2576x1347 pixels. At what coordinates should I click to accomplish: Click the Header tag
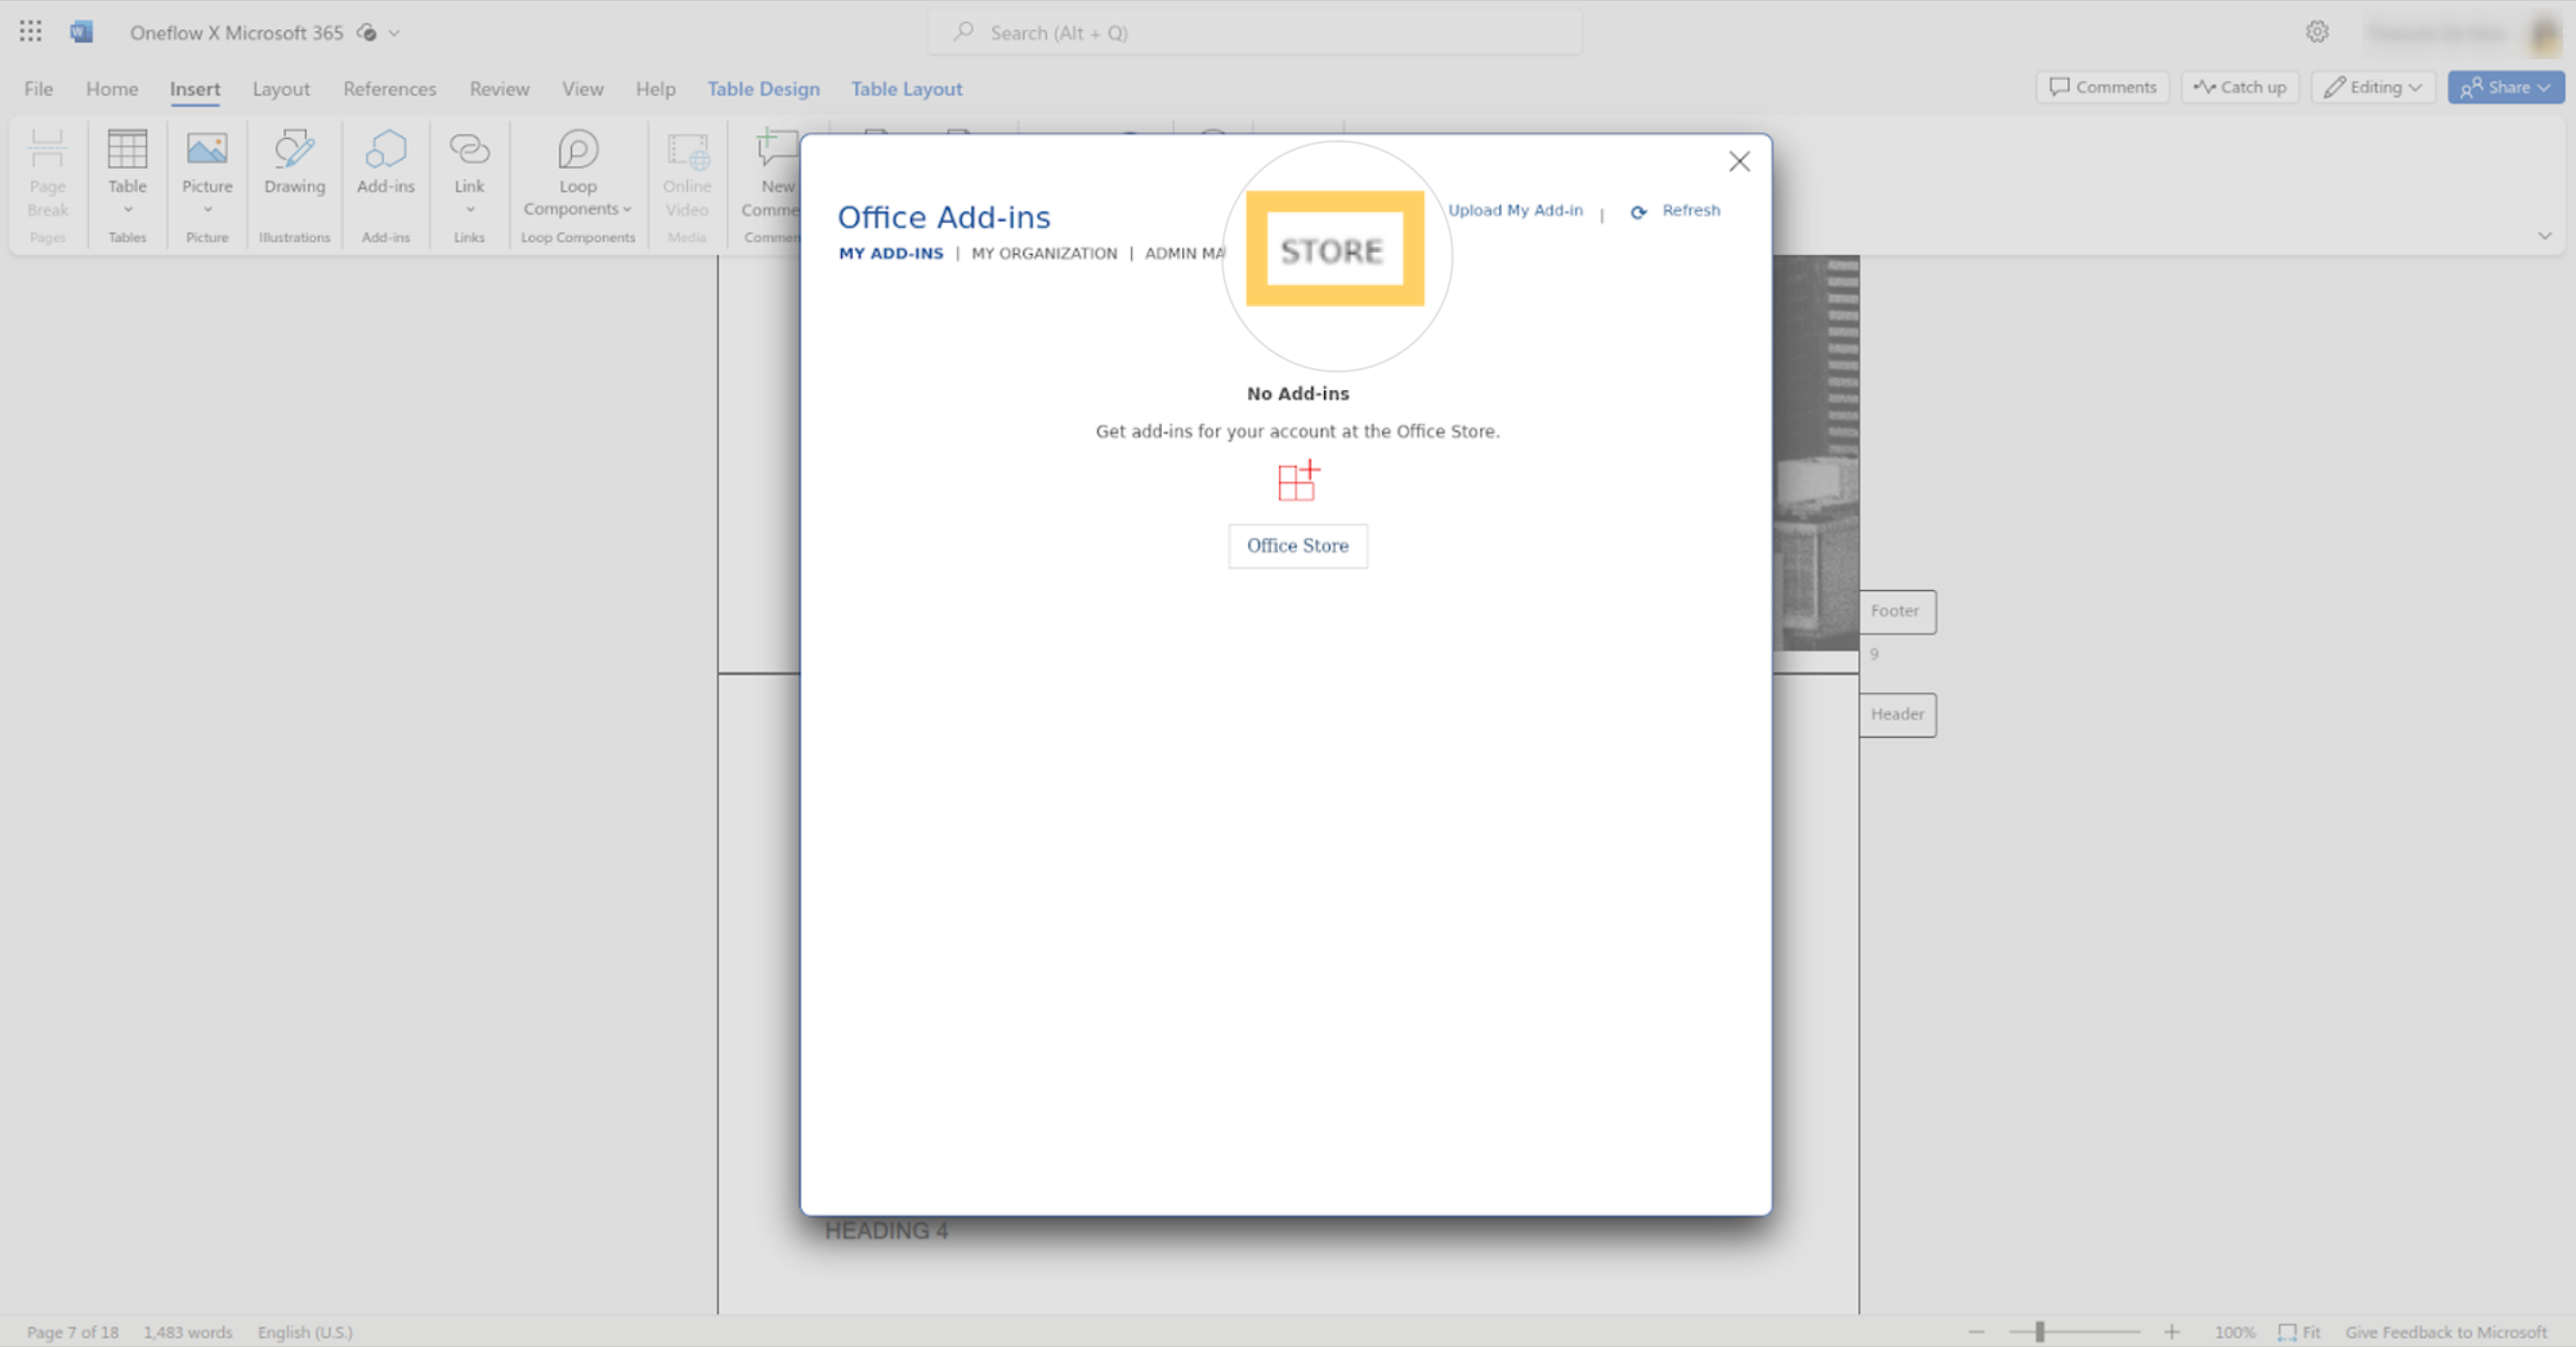(1897, 715)
